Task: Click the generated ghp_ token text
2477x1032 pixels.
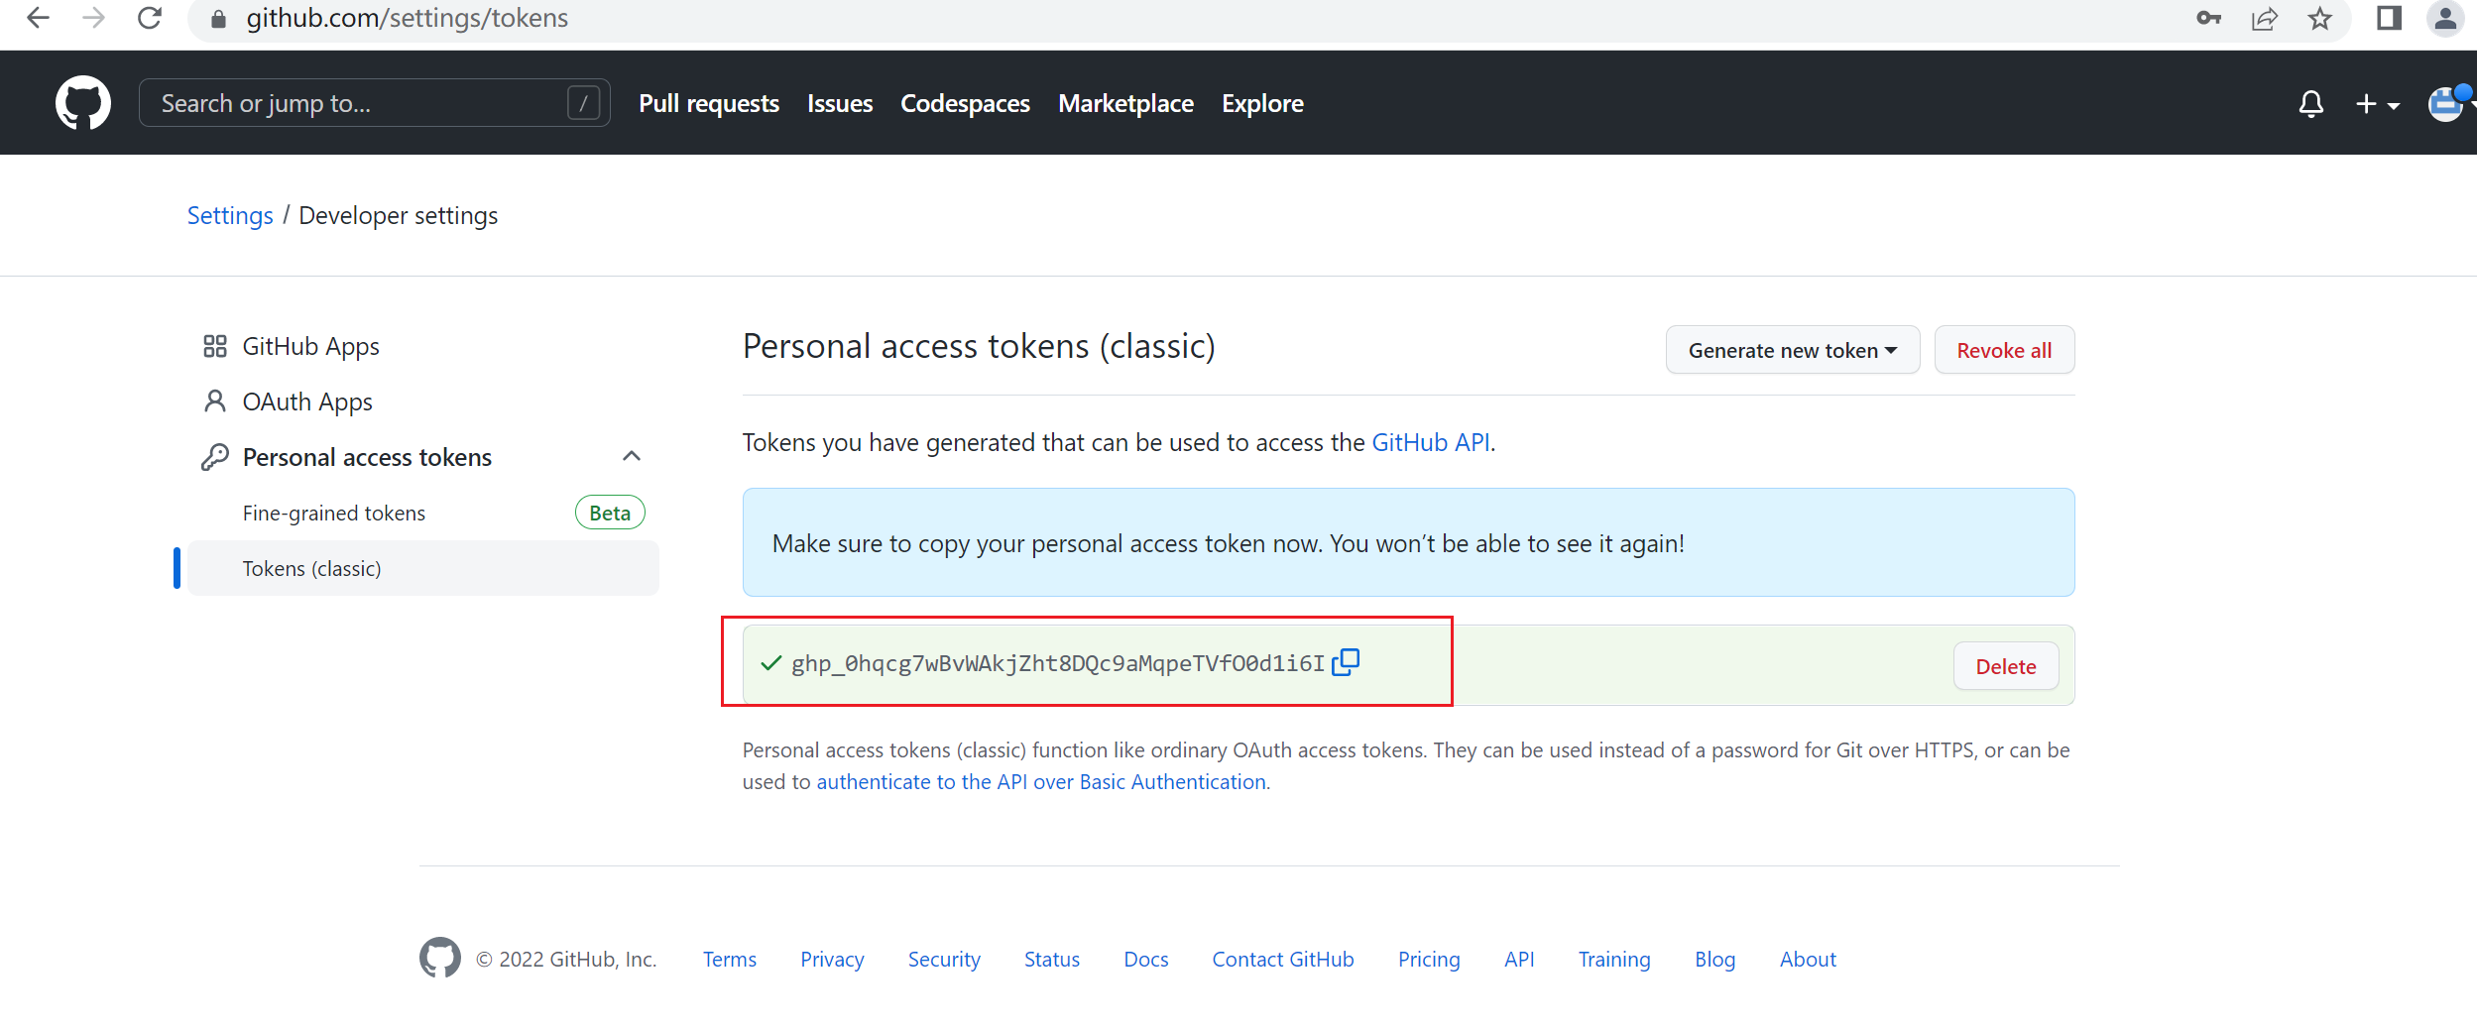Action: (1058, 663)
